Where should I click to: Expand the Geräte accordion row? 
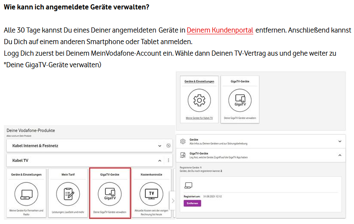tap(340, 141)
